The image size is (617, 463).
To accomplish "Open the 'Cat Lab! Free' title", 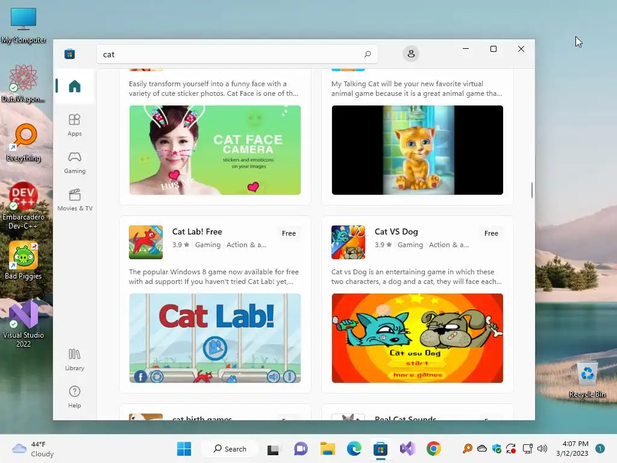I will (x=197, y=231).
